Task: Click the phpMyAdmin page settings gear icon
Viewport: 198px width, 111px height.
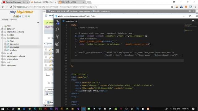Action: click(190, 11)
